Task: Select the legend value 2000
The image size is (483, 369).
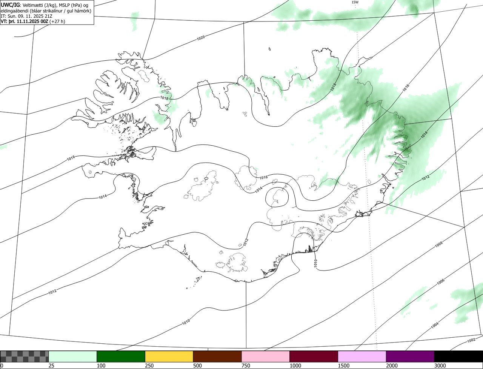Action: click(x=392, y=366)
